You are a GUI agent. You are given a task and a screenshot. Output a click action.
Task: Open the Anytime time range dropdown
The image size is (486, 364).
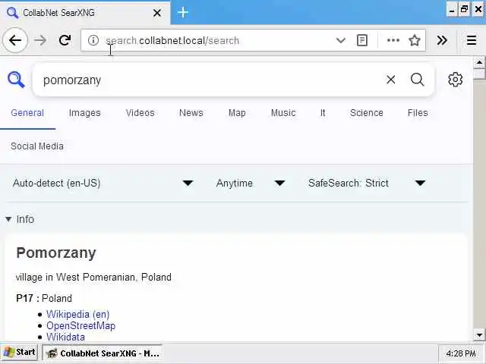click(x=251, y=184)
